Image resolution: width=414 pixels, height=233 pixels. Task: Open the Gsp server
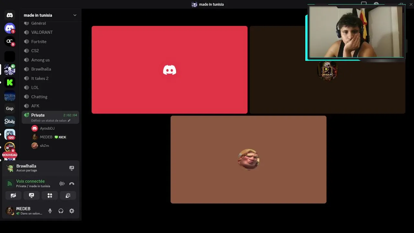(x=10, y=108)
